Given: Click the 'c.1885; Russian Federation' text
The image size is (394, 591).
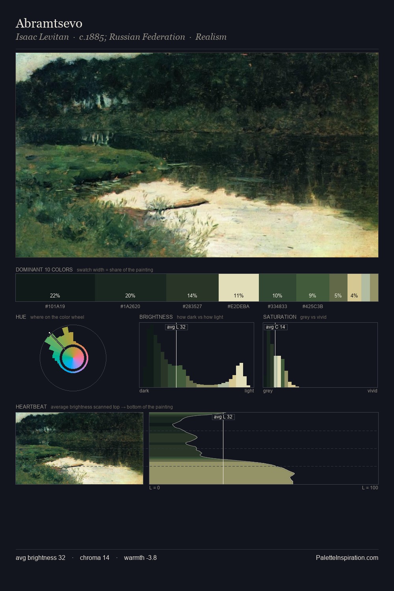Looking at the screenshot, I should pyautogui.click(x=132, y=37).
